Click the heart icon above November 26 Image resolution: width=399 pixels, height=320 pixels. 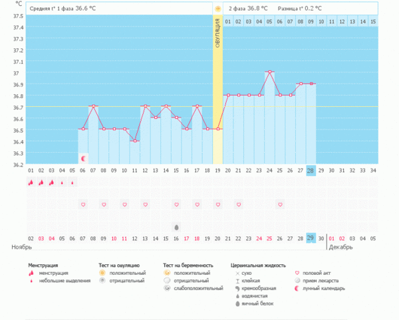(280, 204)
